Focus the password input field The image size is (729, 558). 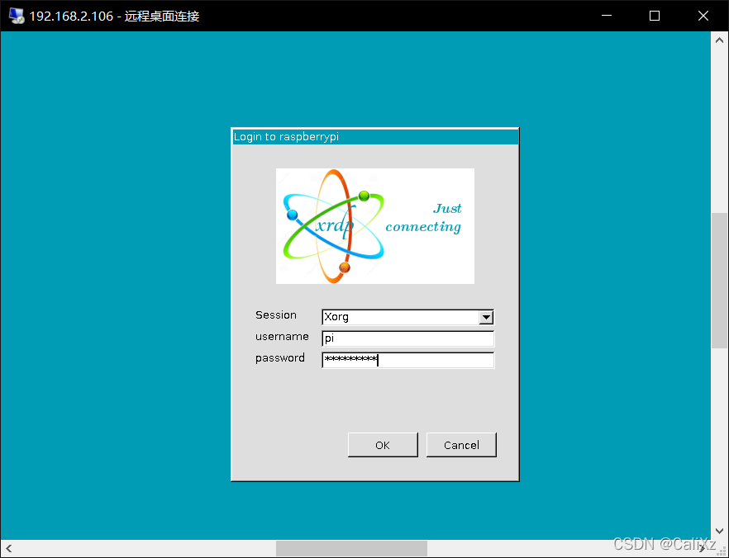click(x=407, y=360)
